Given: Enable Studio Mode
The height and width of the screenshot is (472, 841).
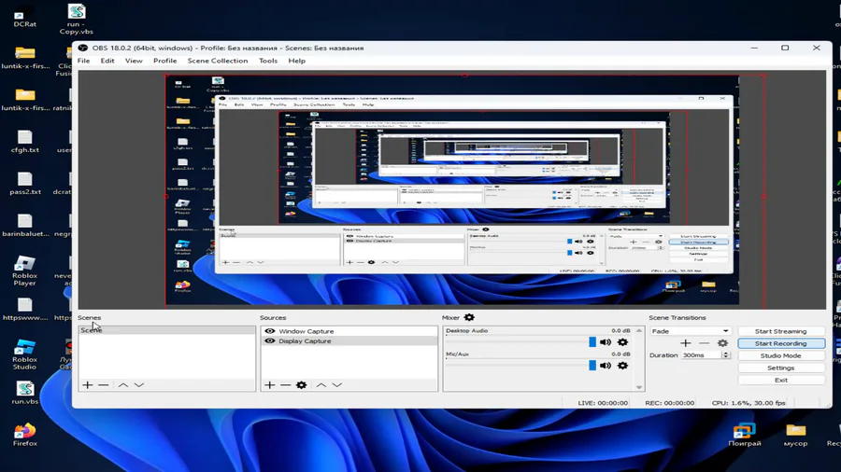Looking at the screenshot, I should click(780, 356).
